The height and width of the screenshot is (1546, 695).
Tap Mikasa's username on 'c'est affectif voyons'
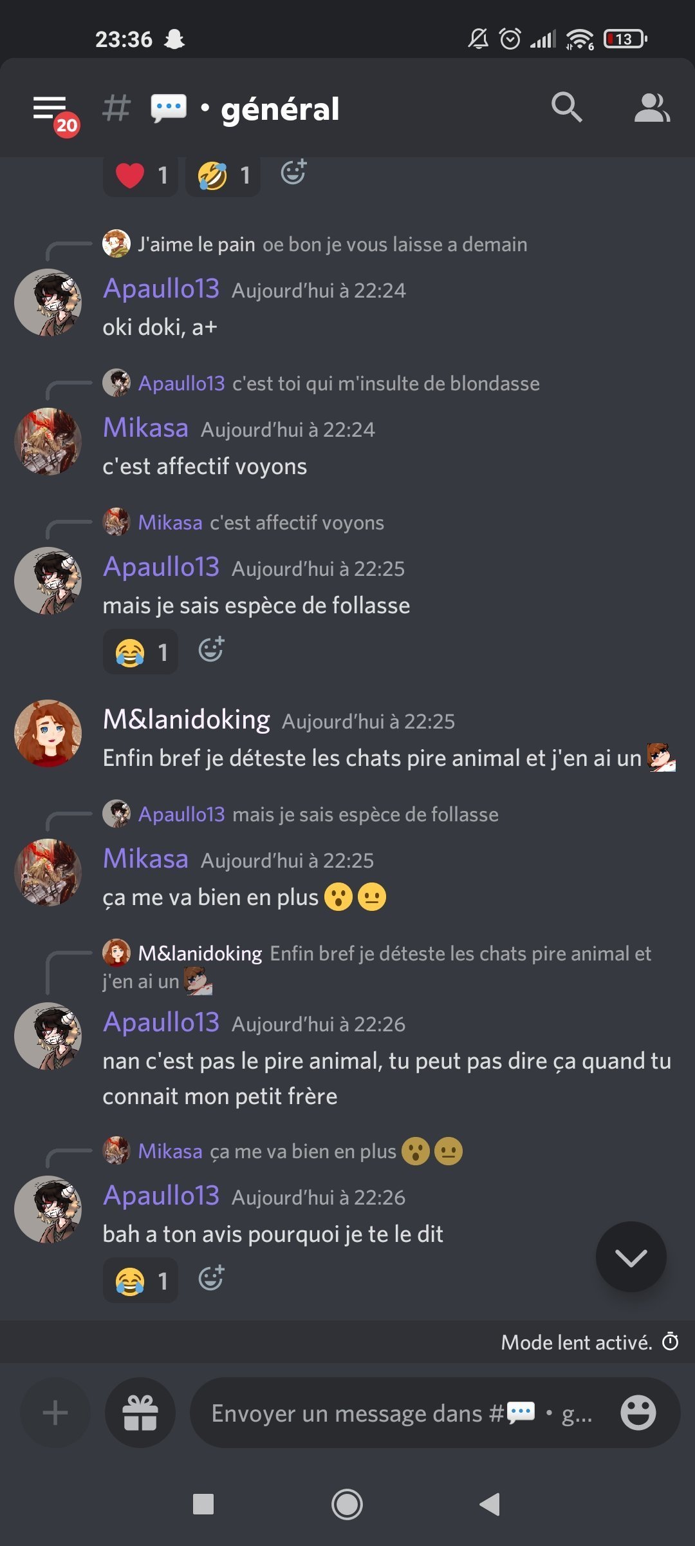tap(146, 428)
